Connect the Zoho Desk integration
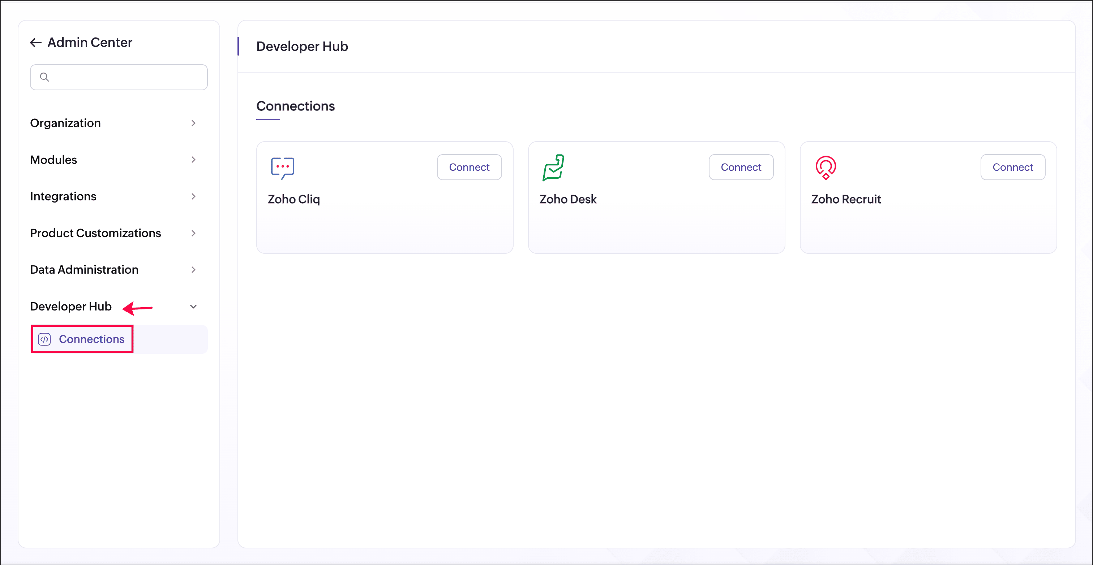The width and height of the screenshot is (1093, 565). pos(741,168)
